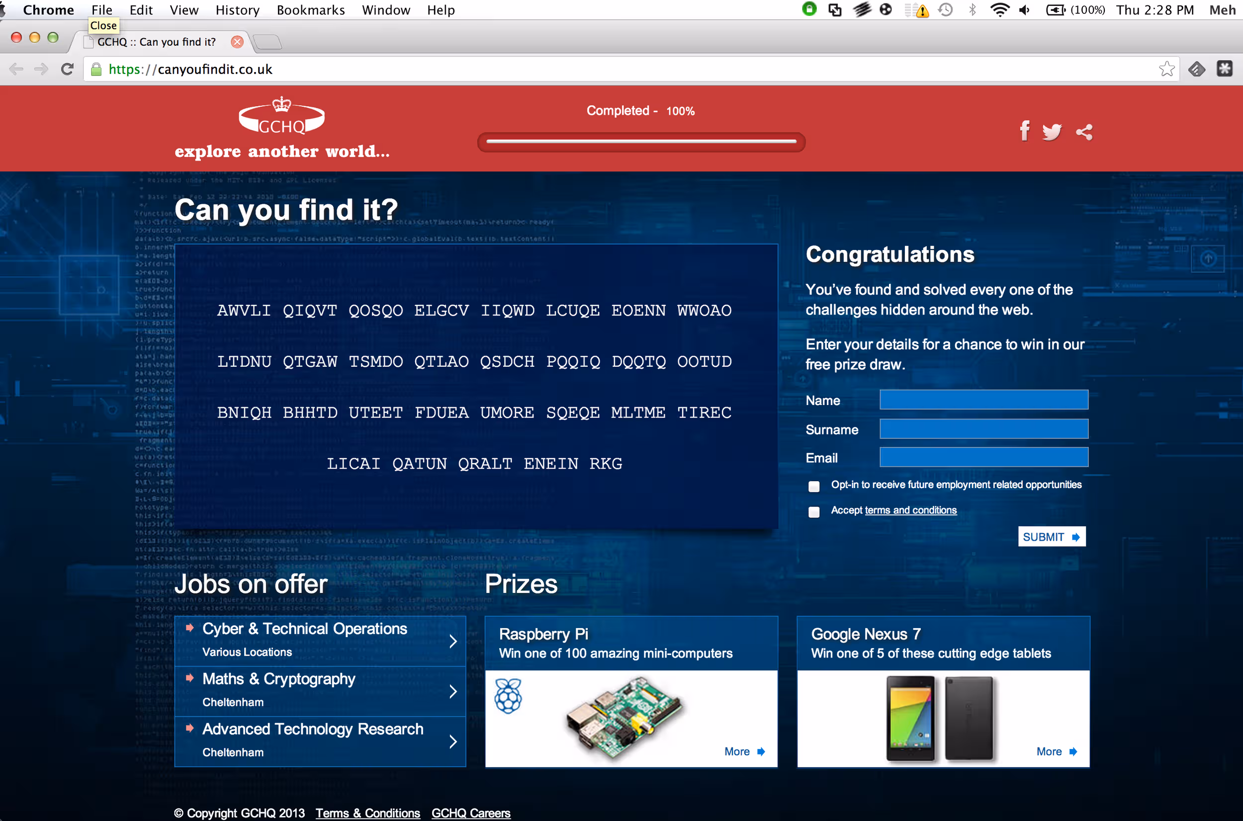Expand Advanced Technology Research chevron
The image size is (1243, 821).
click(x=453, y=741)
